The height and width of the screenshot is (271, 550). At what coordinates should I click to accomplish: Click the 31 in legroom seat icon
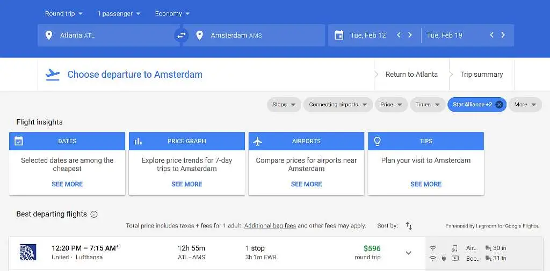coord(488,258)
